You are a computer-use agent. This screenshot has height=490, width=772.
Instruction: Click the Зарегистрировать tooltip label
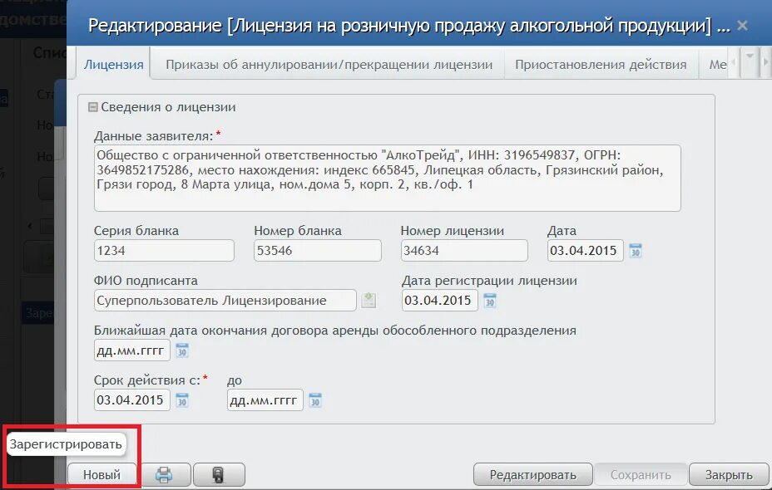point(66,444)
